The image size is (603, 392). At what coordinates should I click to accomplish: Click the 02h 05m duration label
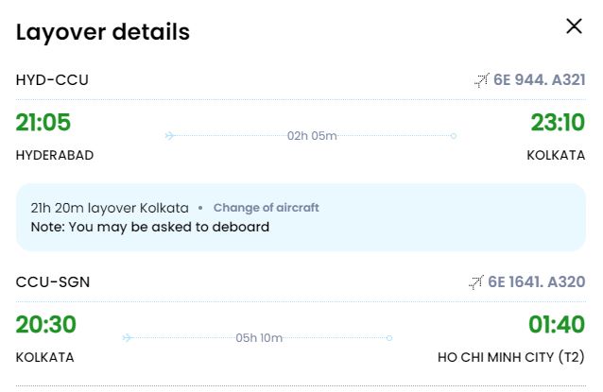click(312, 136)
